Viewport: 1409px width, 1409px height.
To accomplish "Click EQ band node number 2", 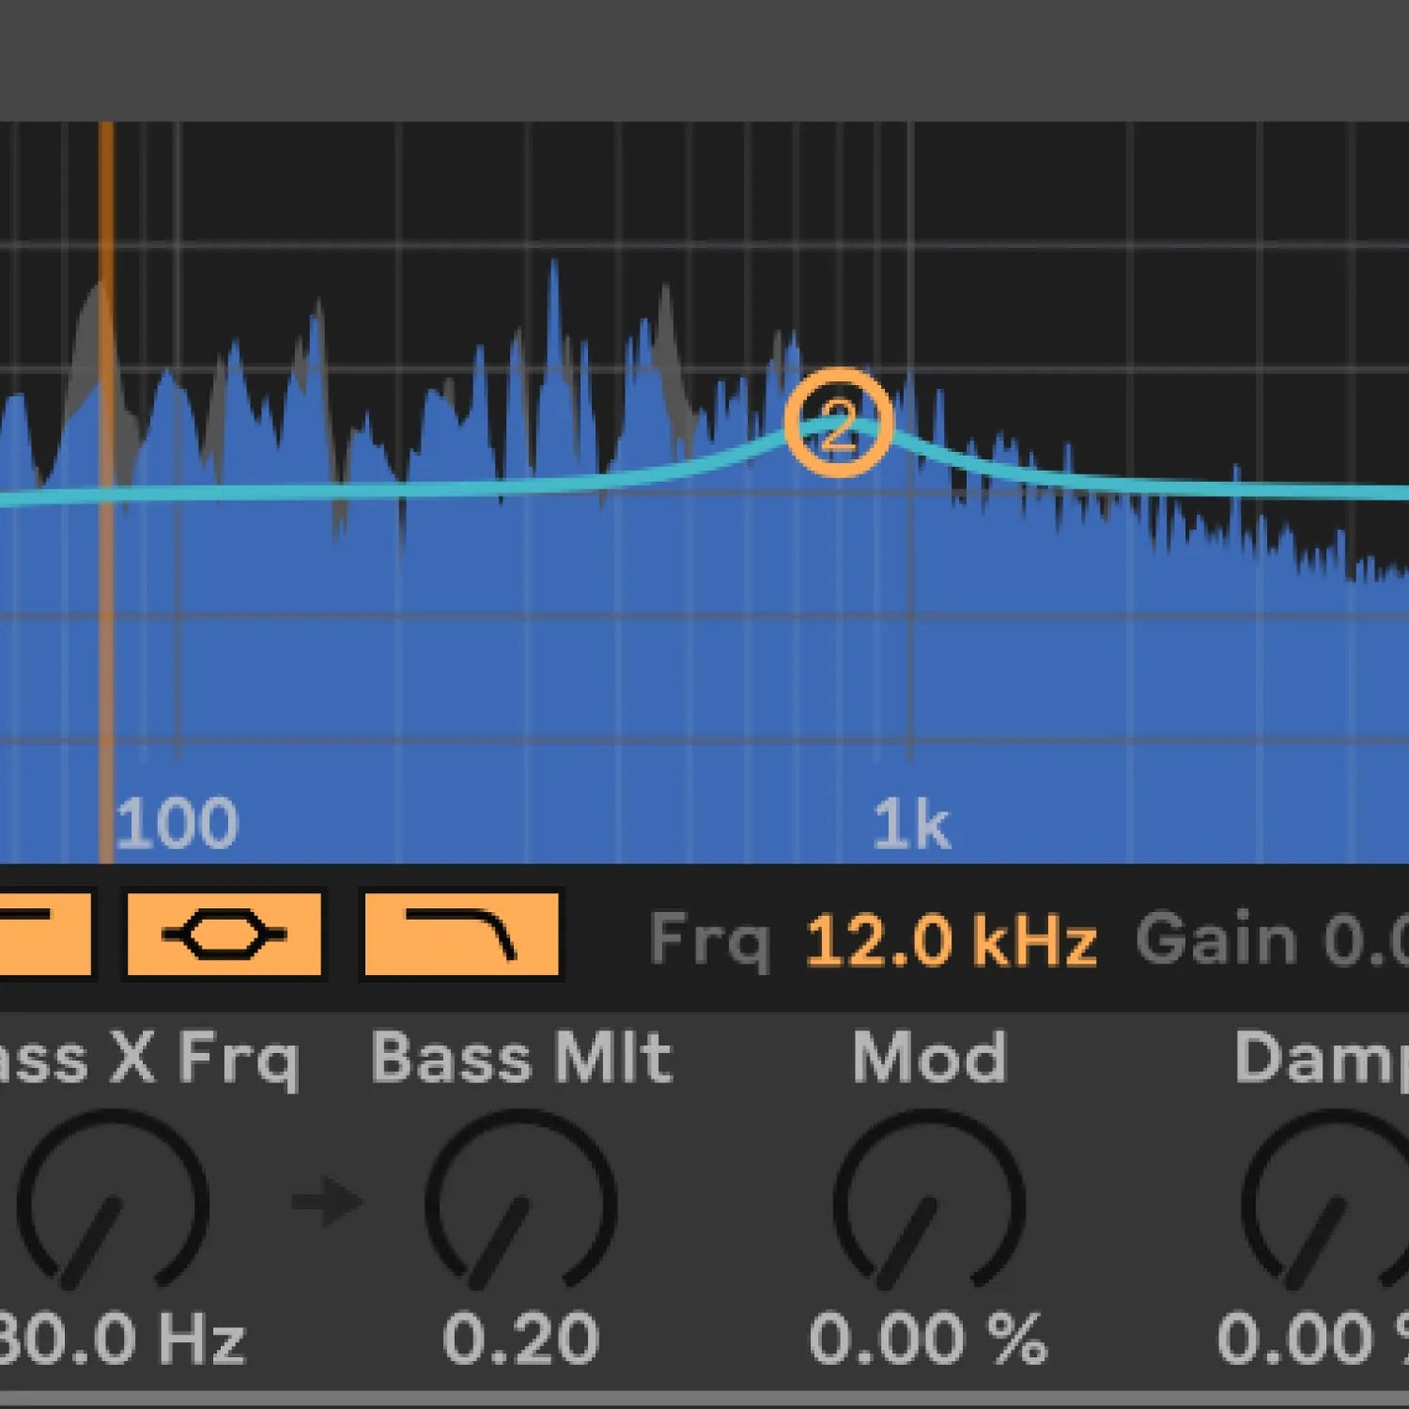I will (838, 423).
